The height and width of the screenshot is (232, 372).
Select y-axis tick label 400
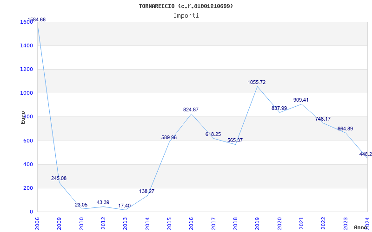tap(28, 164)
